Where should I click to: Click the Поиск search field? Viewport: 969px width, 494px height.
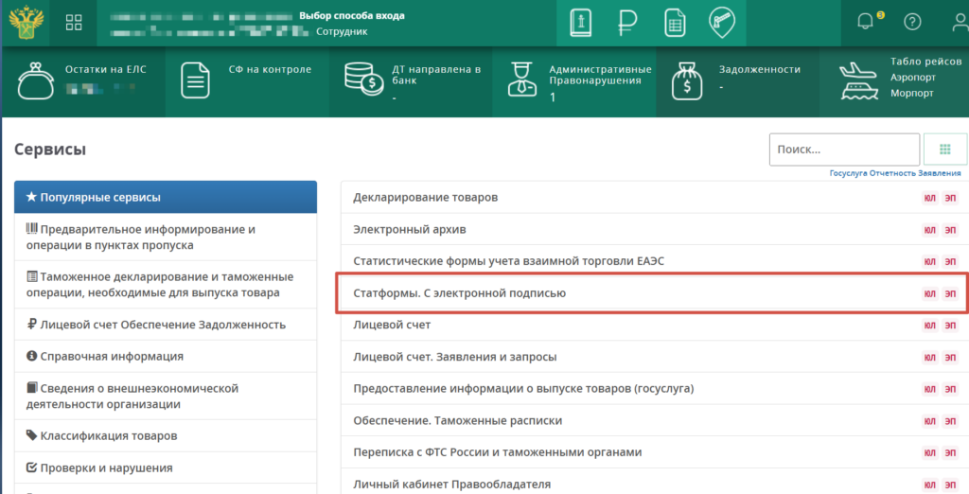click(844, 149)
